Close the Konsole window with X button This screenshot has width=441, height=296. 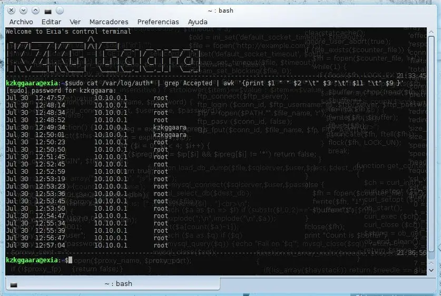tap(11, 11)
